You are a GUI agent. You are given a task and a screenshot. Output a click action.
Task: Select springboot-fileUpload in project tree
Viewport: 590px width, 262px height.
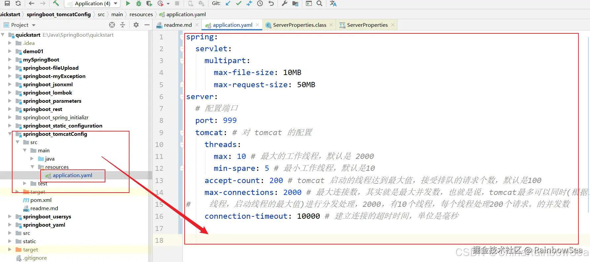click(51, 68)
